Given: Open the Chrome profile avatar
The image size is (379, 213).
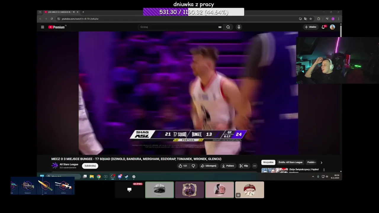Looking at the screenshot, I should [333, 19].
